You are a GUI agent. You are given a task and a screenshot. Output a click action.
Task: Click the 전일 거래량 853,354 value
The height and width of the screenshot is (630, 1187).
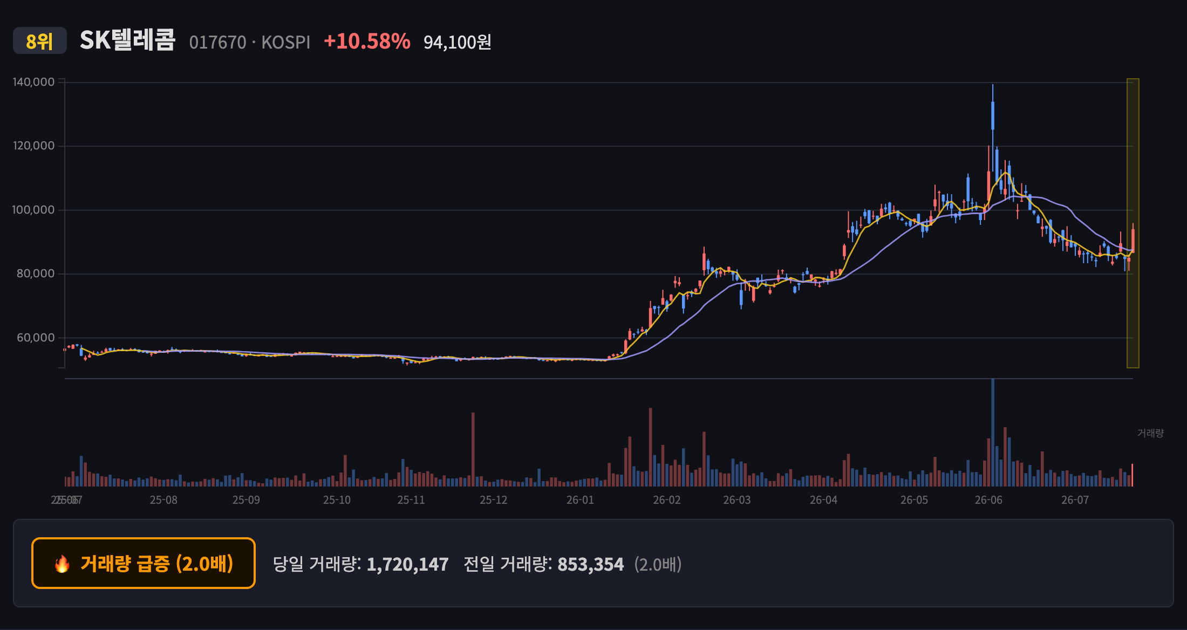click(x=590, y=564)
